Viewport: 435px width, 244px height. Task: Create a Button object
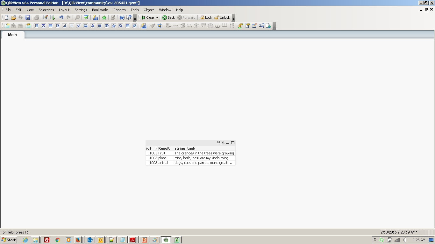click(86, 26)
